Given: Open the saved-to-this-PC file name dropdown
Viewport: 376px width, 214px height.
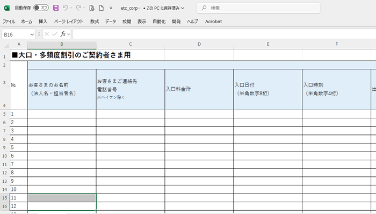Looking at the screenshot, I should pos(152,8).
